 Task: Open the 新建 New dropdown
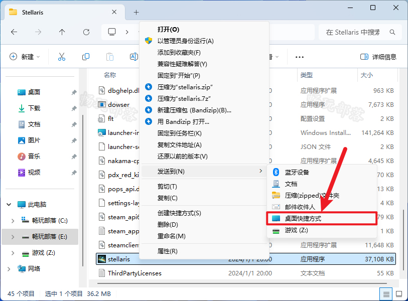point(25,57)
